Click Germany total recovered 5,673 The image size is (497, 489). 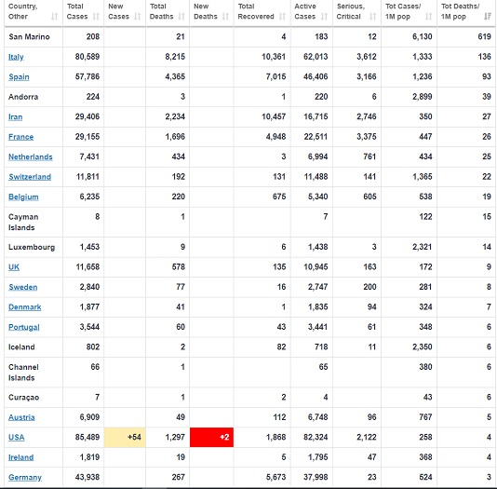click(x=275, y=477)
